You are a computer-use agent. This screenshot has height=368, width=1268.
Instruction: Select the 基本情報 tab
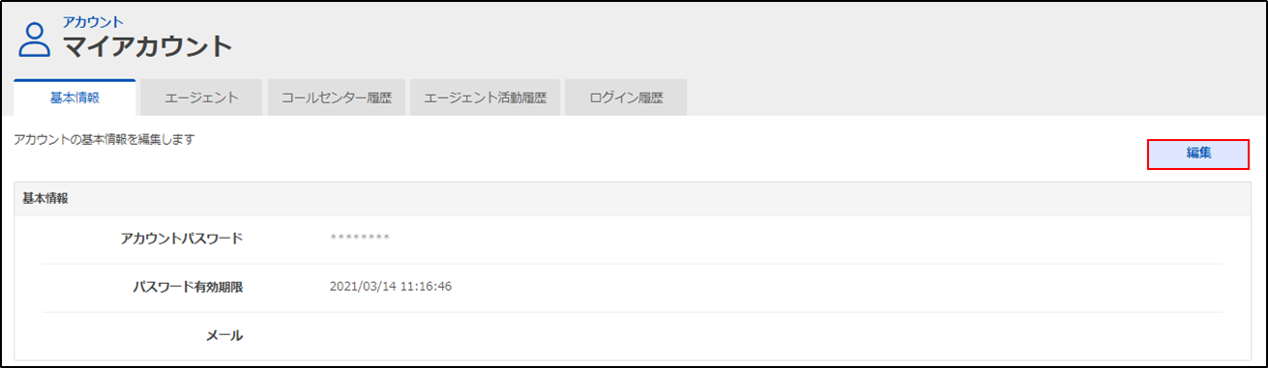coord(74,98)
